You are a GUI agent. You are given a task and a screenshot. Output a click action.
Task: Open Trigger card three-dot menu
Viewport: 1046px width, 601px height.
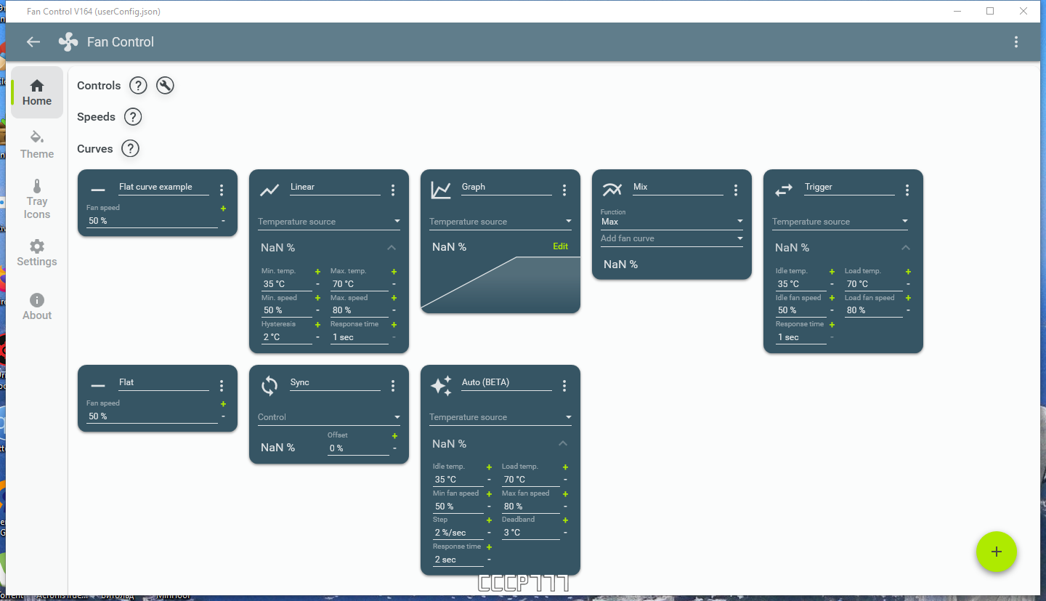click(x=907, y=190)
